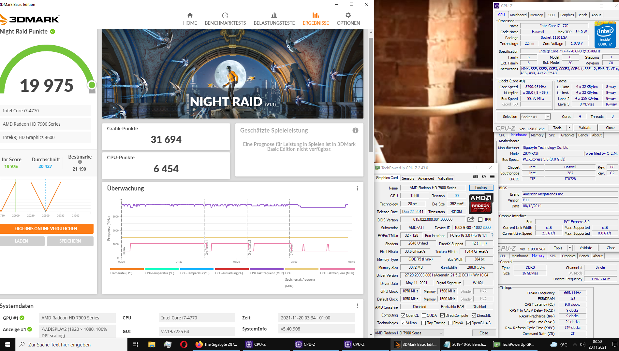Open File Explorer from the taskbar
The image size is (619, 351).
pyautogui.click(x=152, y=344)
